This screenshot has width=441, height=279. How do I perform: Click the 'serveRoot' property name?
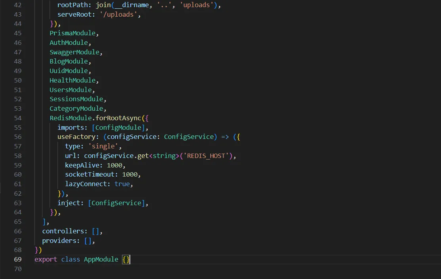74,14
